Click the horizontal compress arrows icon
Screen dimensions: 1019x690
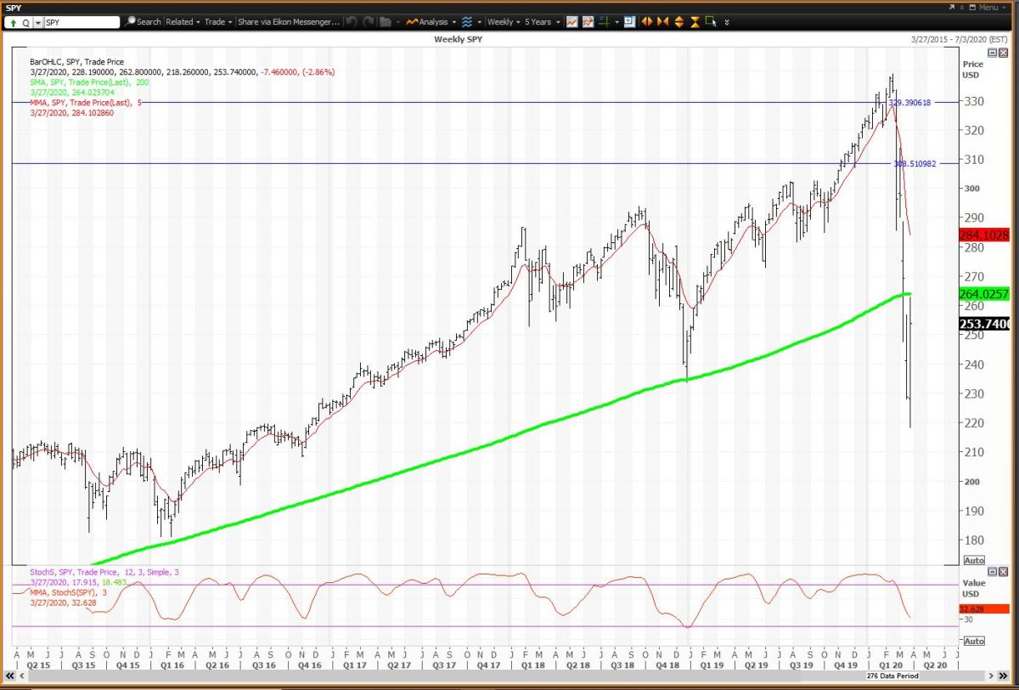click(x=662, y=22)
